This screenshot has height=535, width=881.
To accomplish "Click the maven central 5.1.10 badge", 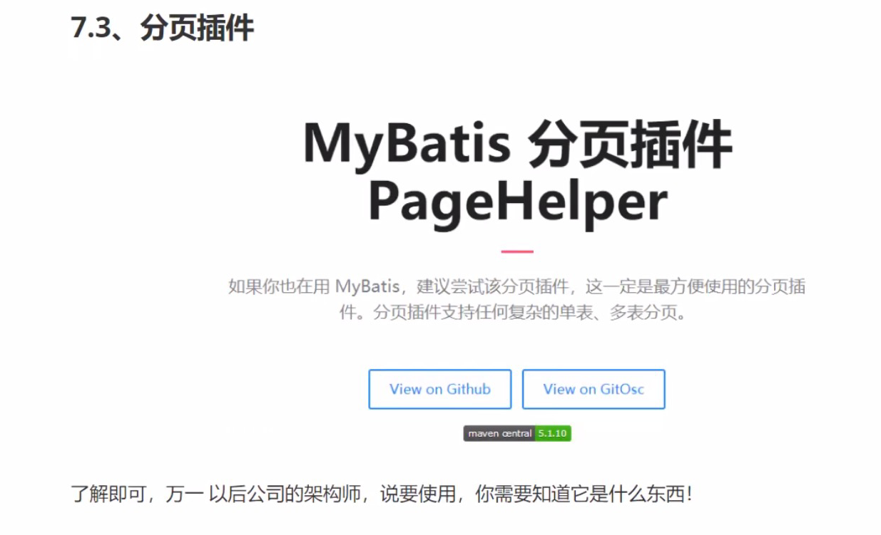I will pyautogui.click(x=517, y=433).
